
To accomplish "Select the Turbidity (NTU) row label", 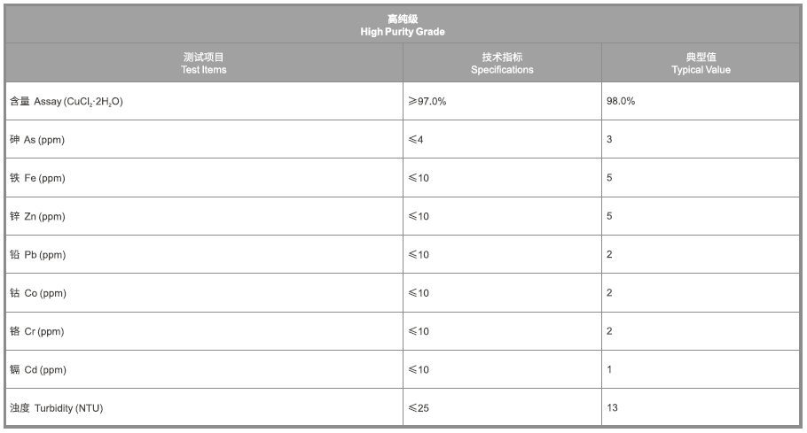I will [x=62, y=408].
